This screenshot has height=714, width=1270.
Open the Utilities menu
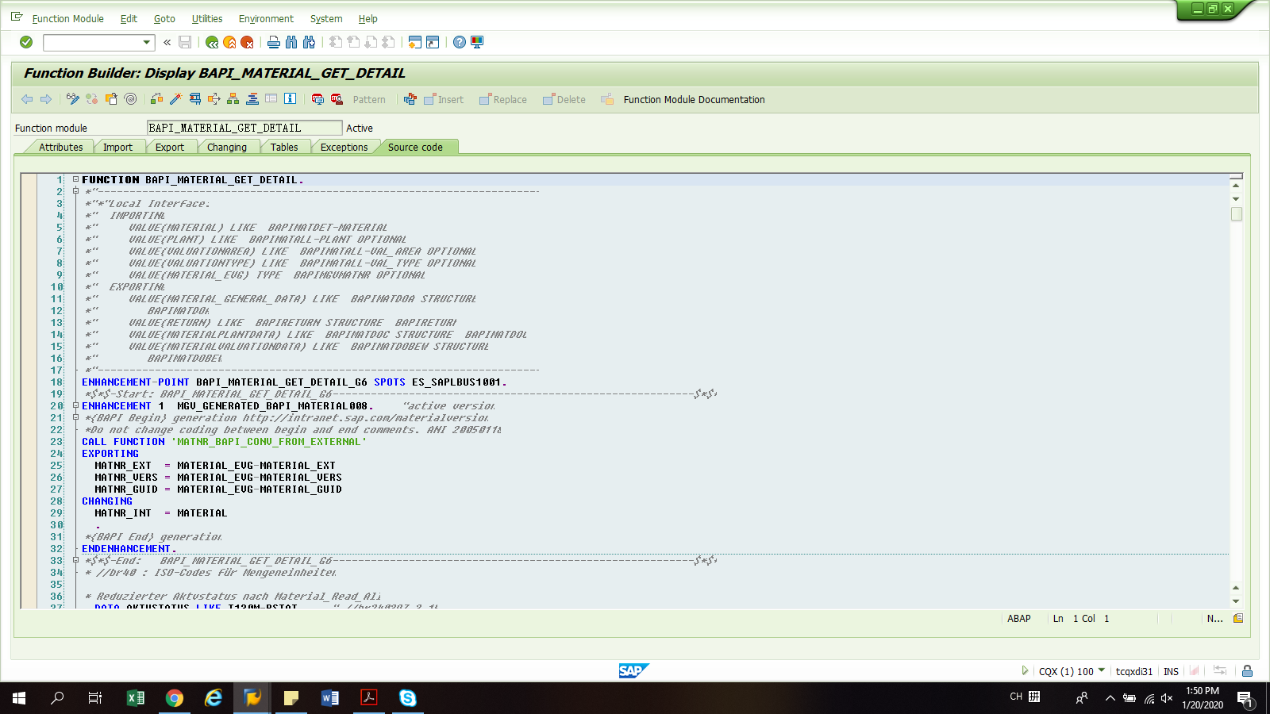[207, 18]
